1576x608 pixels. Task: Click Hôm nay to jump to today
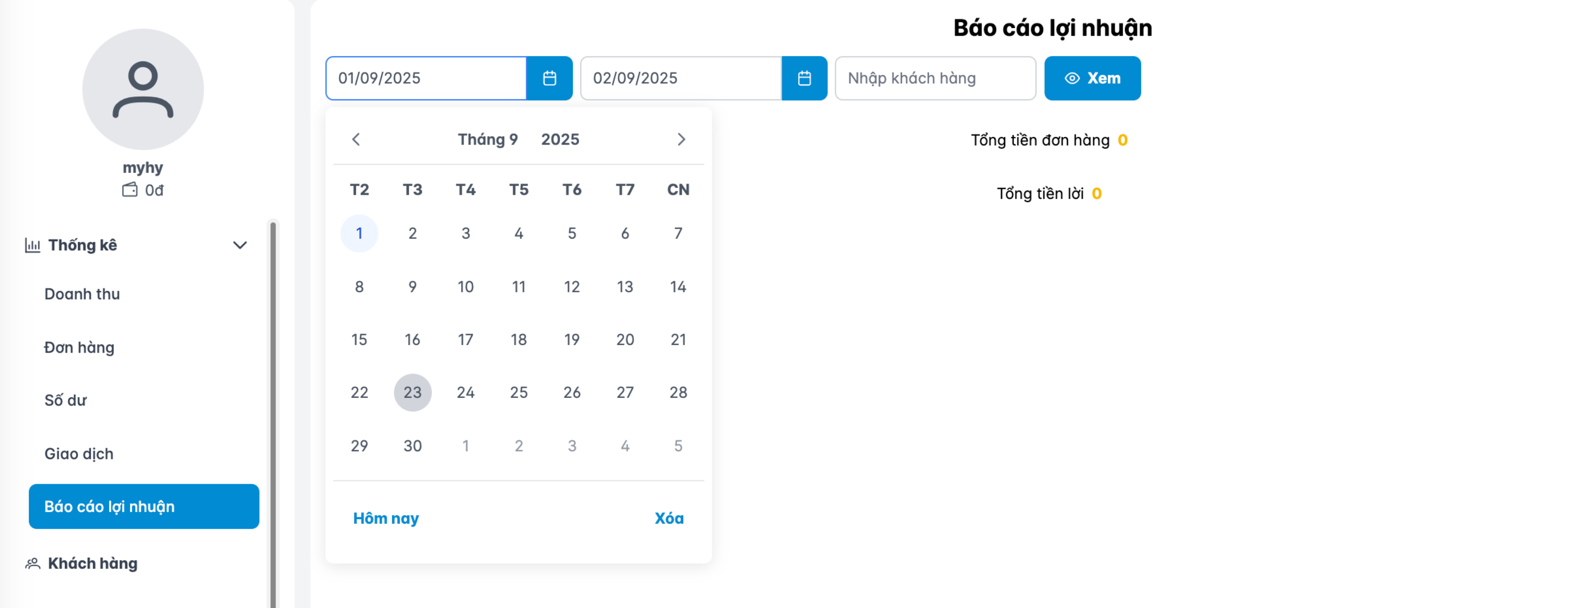point(386,518)
